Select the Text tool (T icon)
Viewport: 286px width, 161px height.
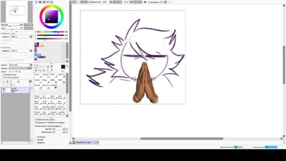[52, 67]
